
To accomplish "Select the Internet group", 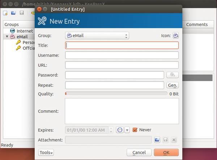I will click(x=24, y=31).
